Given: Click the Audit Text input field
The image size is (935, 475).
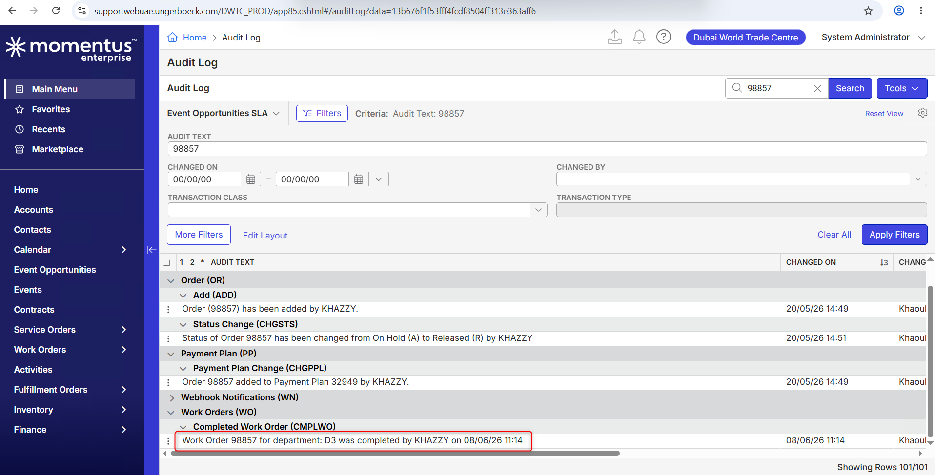Looking at the screenshot, I should [x=547, y=149].
